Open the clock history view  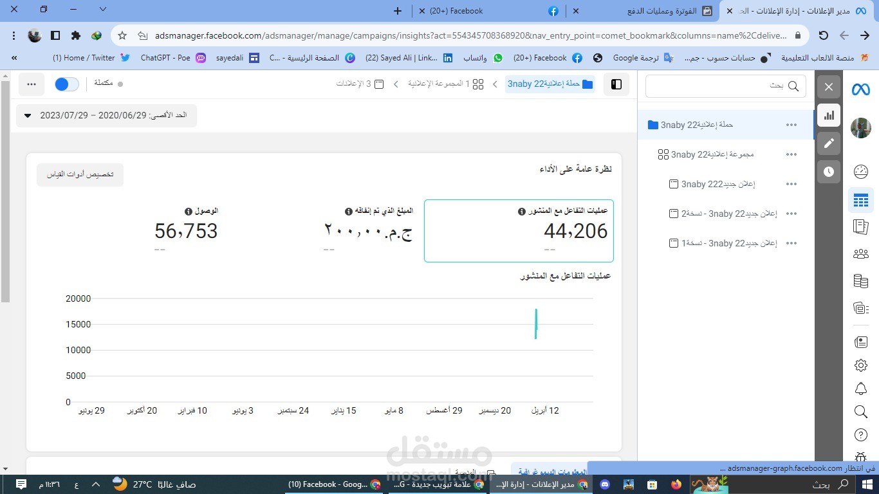point(829,172)
